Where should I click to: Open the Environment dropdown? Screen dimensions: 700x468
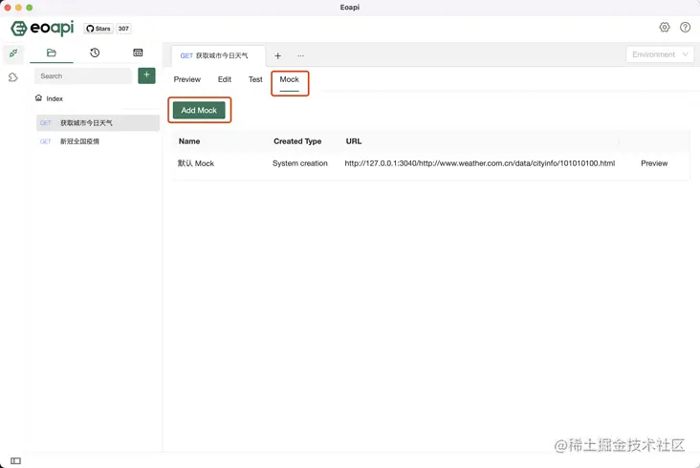point(660,54)
